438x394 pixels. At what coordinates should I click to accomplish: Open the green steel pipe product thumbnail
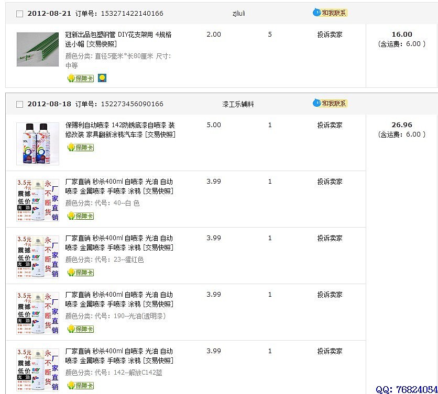[37, 49]
